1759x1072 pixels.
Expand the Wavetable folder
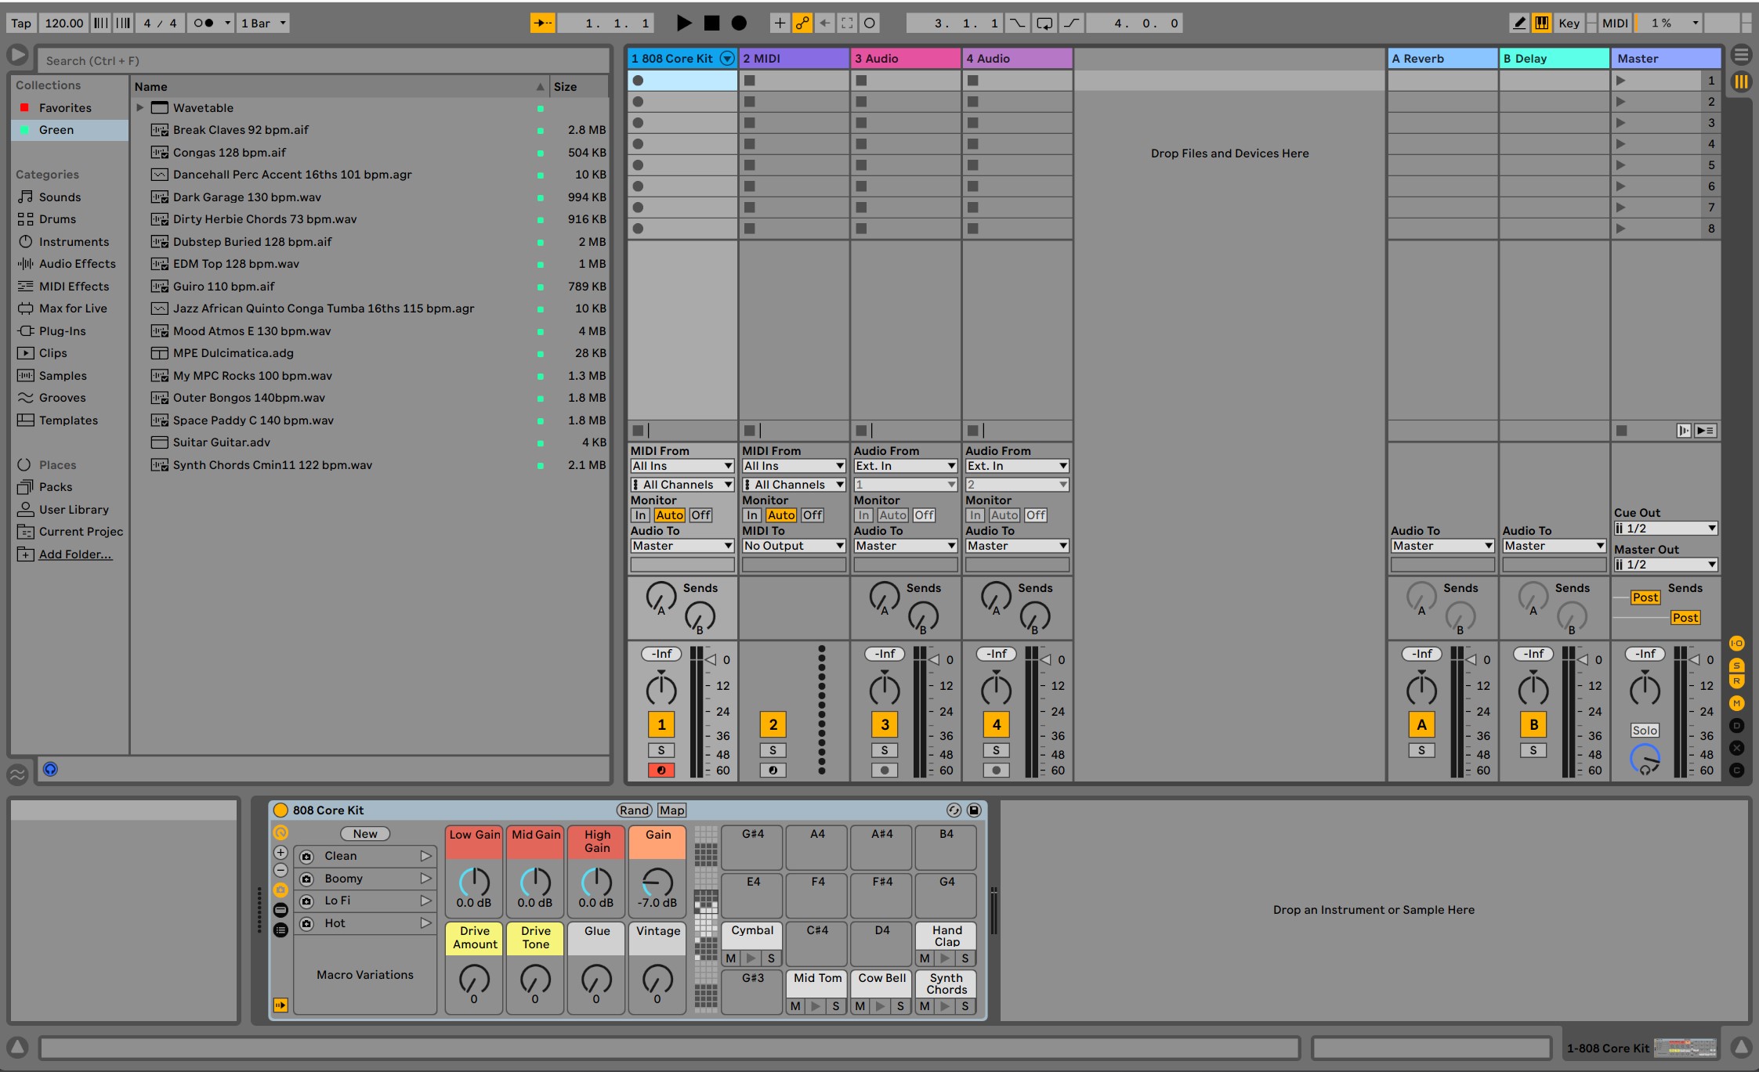(x=140, y=108)
